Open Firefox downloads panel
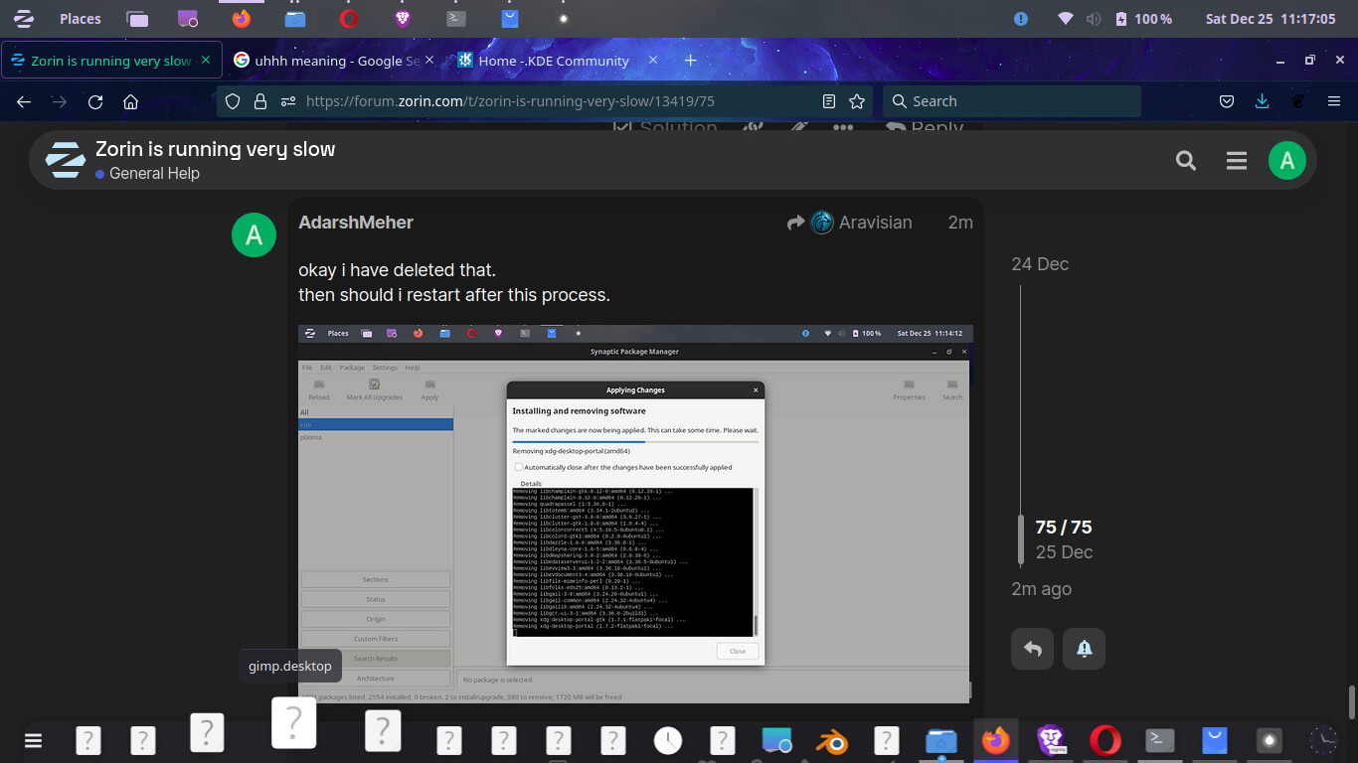 tap(1262, 101)
